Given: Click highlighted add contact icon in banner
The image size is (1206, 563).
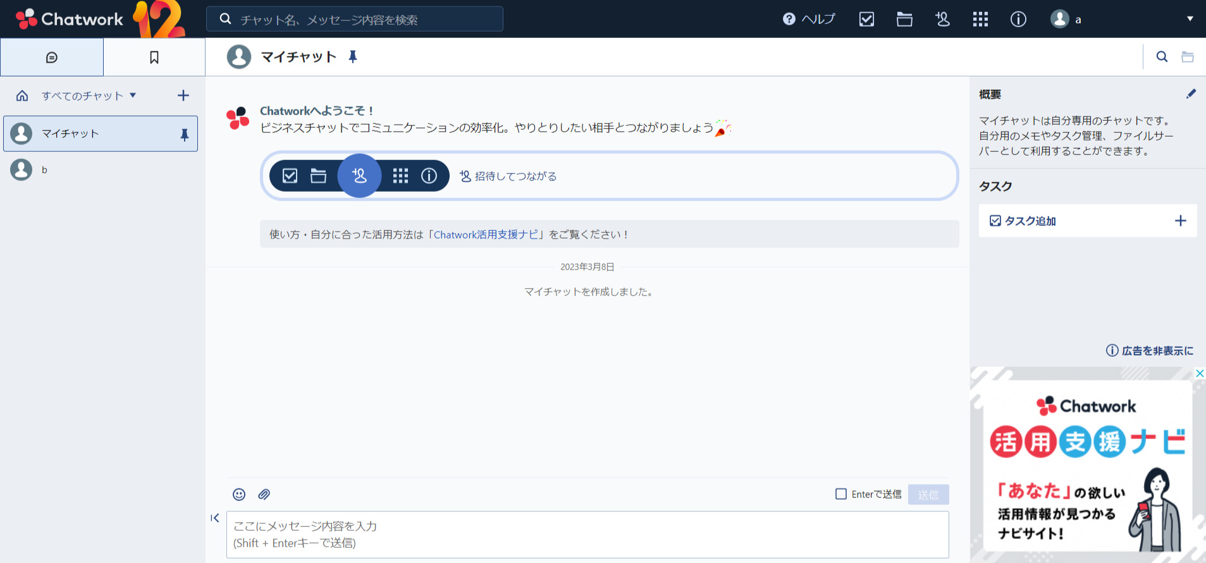Looking at the screenshot, I should (359, 176).
